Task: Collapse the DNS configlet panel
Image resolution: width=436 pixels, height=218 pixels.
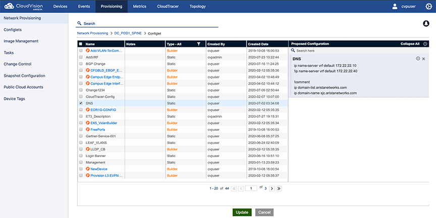Action: pos(418,58)
